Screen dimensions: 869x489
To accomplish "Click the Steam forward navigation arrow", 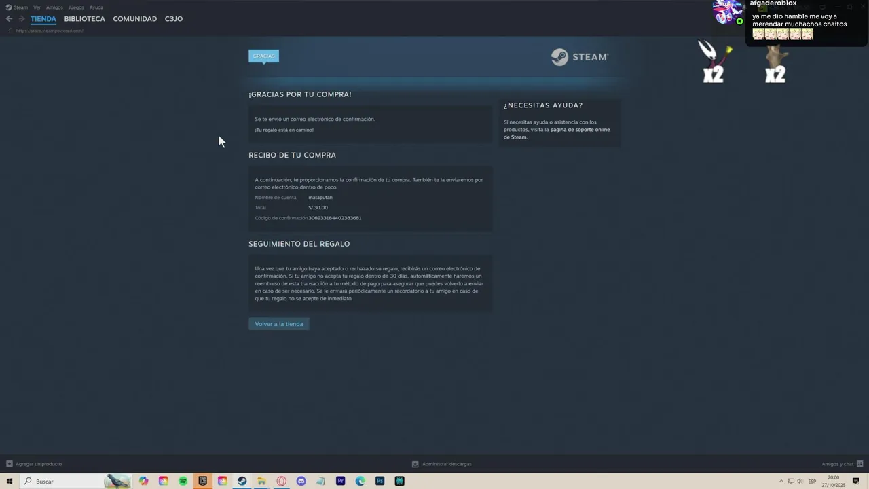I will (x=22, y=19).
